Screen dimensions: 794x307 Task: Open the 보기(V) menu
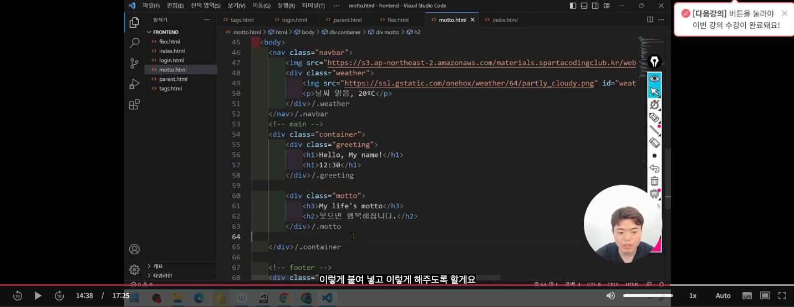click(237, 6)
